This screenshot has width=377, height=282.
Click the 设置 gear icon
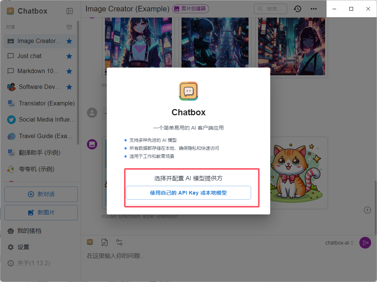(x=11, y=247)
